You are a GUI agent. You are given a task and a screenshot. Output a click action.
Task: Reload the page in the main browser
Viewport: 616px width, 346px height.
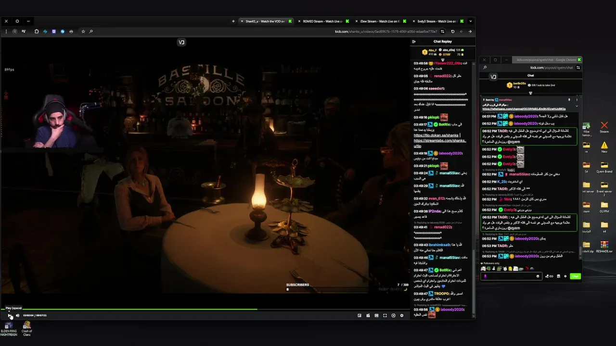[452, 32]
